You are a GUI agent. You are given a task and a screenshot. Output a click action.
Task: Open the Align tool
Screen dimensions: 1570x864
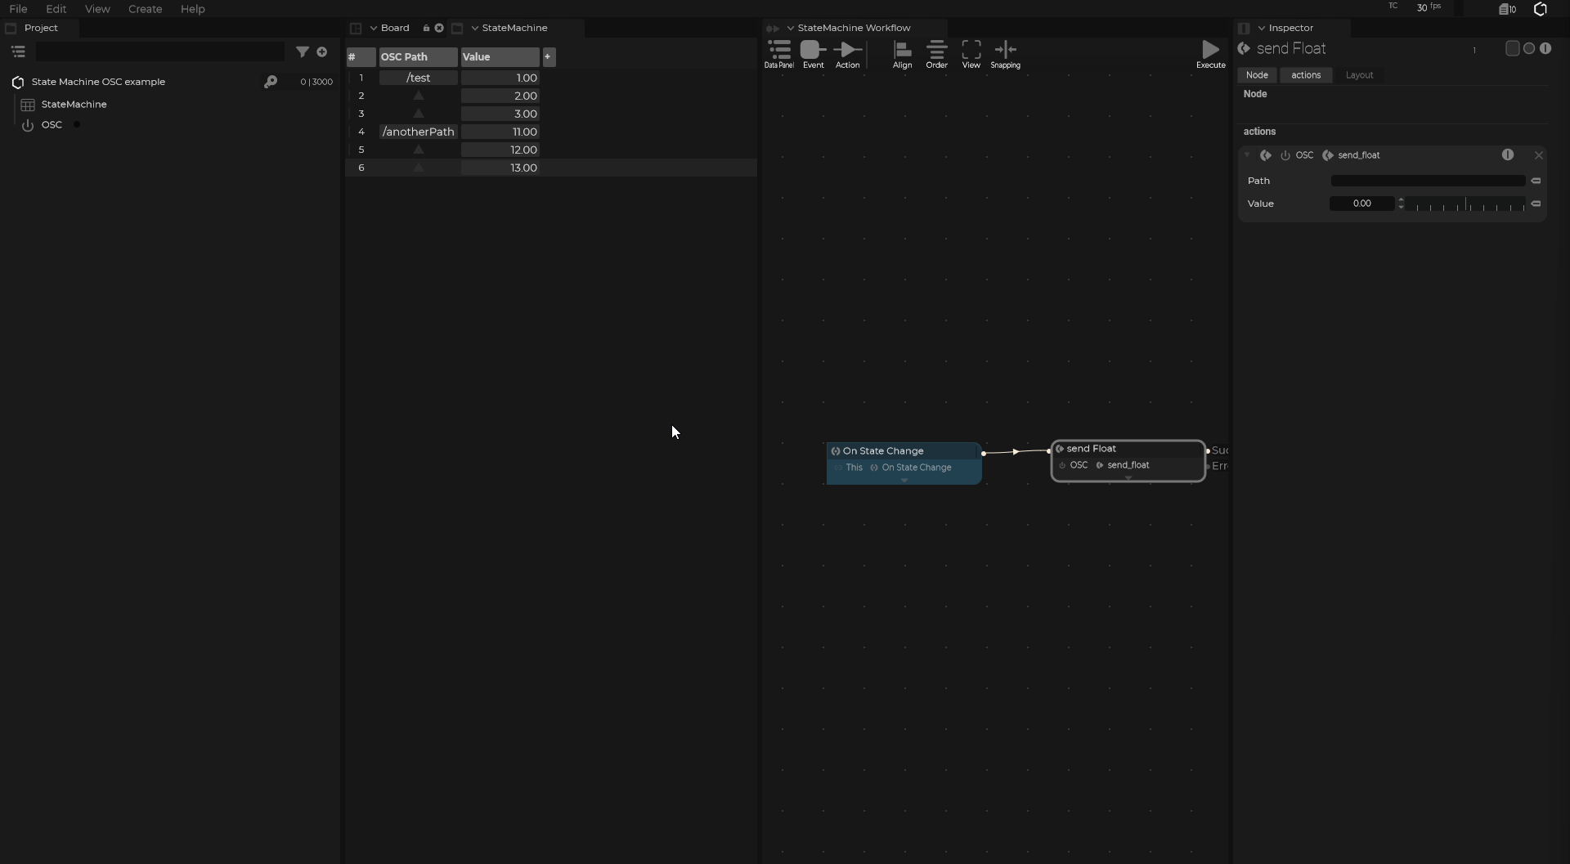tap(902, 54)
